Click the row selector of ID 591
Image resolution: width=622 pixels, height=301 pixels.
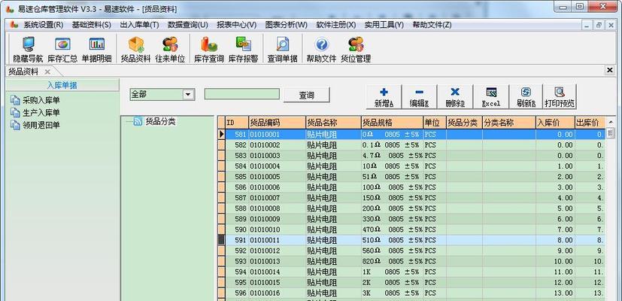pyautogui.click(x=221, y=240)
